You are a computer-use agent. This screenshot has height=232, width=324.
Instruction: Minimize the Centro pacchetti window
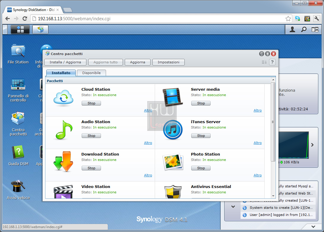point(262,54)
